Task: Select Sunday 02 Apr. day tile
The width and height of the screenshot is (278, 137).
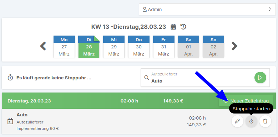Action: tap(213, 47)
